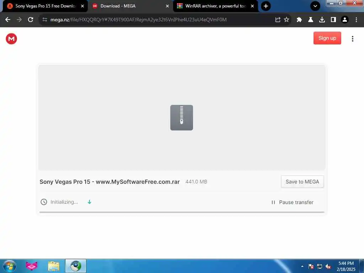Click the Sign up button
This screenshot has width=364, height=273.
(x=327, y=38)
